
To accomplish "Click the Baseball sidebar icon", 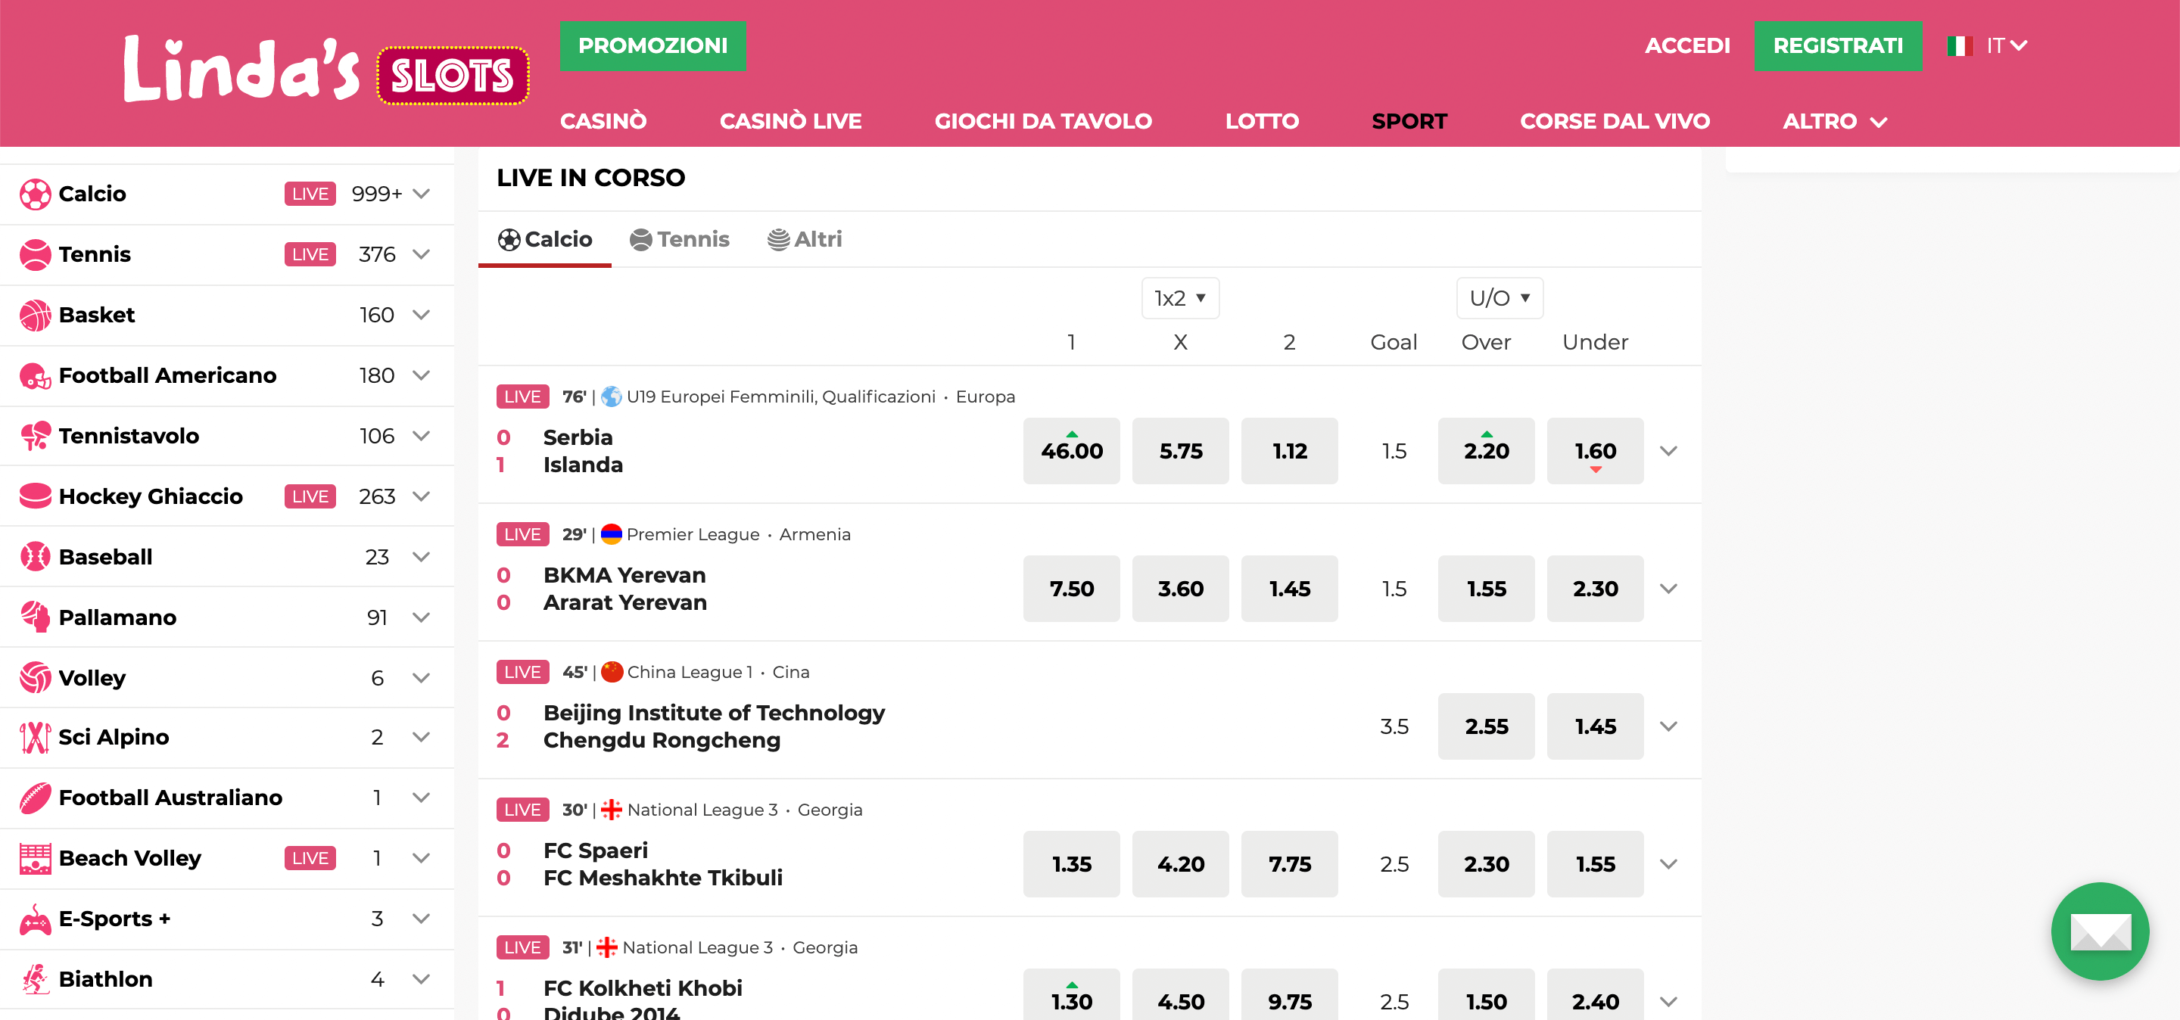I will [x=35, y=558].
